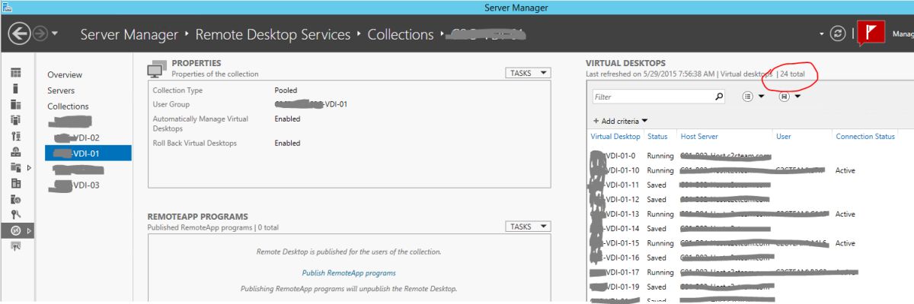The image size is (914, 304).
Task: Click the magnifier search icon in Filter box
Action: click(719, 97)
